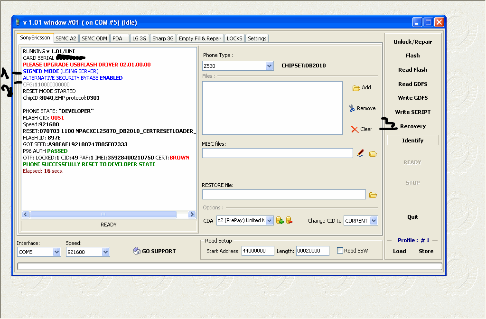The width and height of the screenshot is (486, 319).
Task: Click the Store profile button
Action: [x=426, y=252]
